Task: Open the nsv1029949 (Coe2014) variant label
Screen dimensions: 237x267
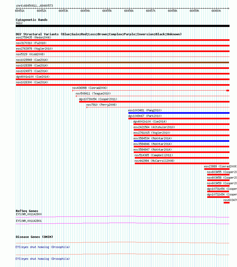Action: click(x=32, y=60)
